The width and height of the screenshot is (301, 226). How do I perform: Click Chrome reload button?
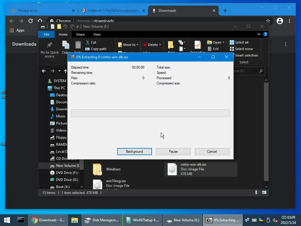pos(30,21)
